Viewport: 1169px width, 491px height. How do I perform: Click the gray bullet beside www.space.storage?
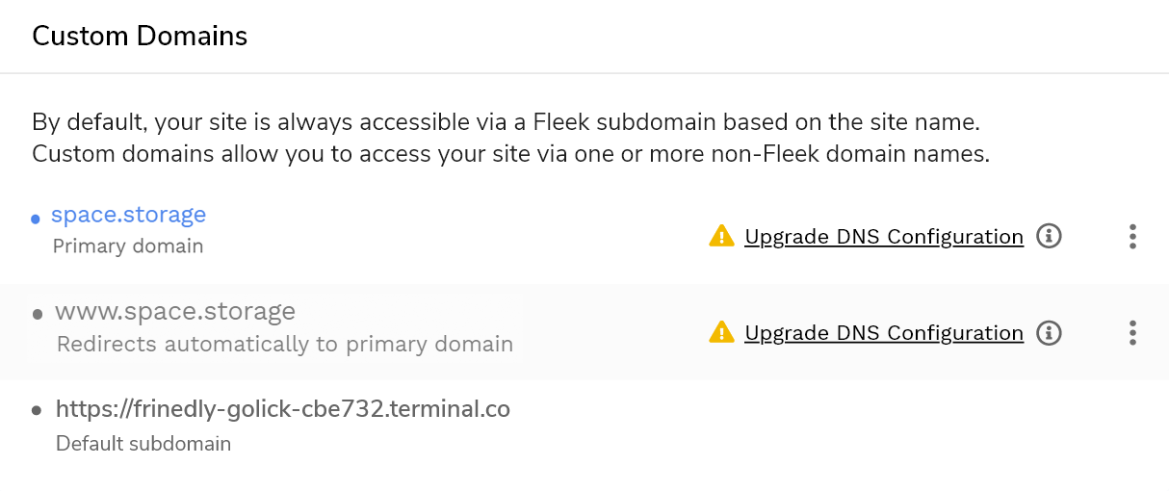tap(38, 314)
